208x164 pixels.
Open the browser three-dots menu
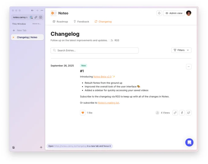pos(42,10)
